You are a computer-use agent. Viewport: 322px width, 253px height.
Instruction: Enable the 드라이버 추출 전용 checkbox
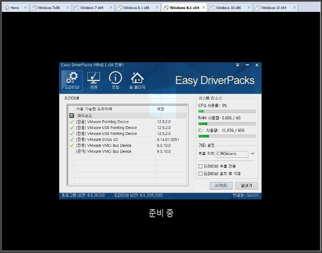pos(201,166)
